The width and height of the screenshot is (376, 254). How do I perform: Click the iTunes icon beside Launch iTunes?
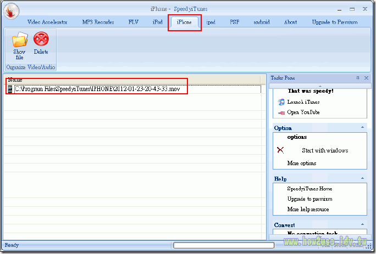click(281, 102)
